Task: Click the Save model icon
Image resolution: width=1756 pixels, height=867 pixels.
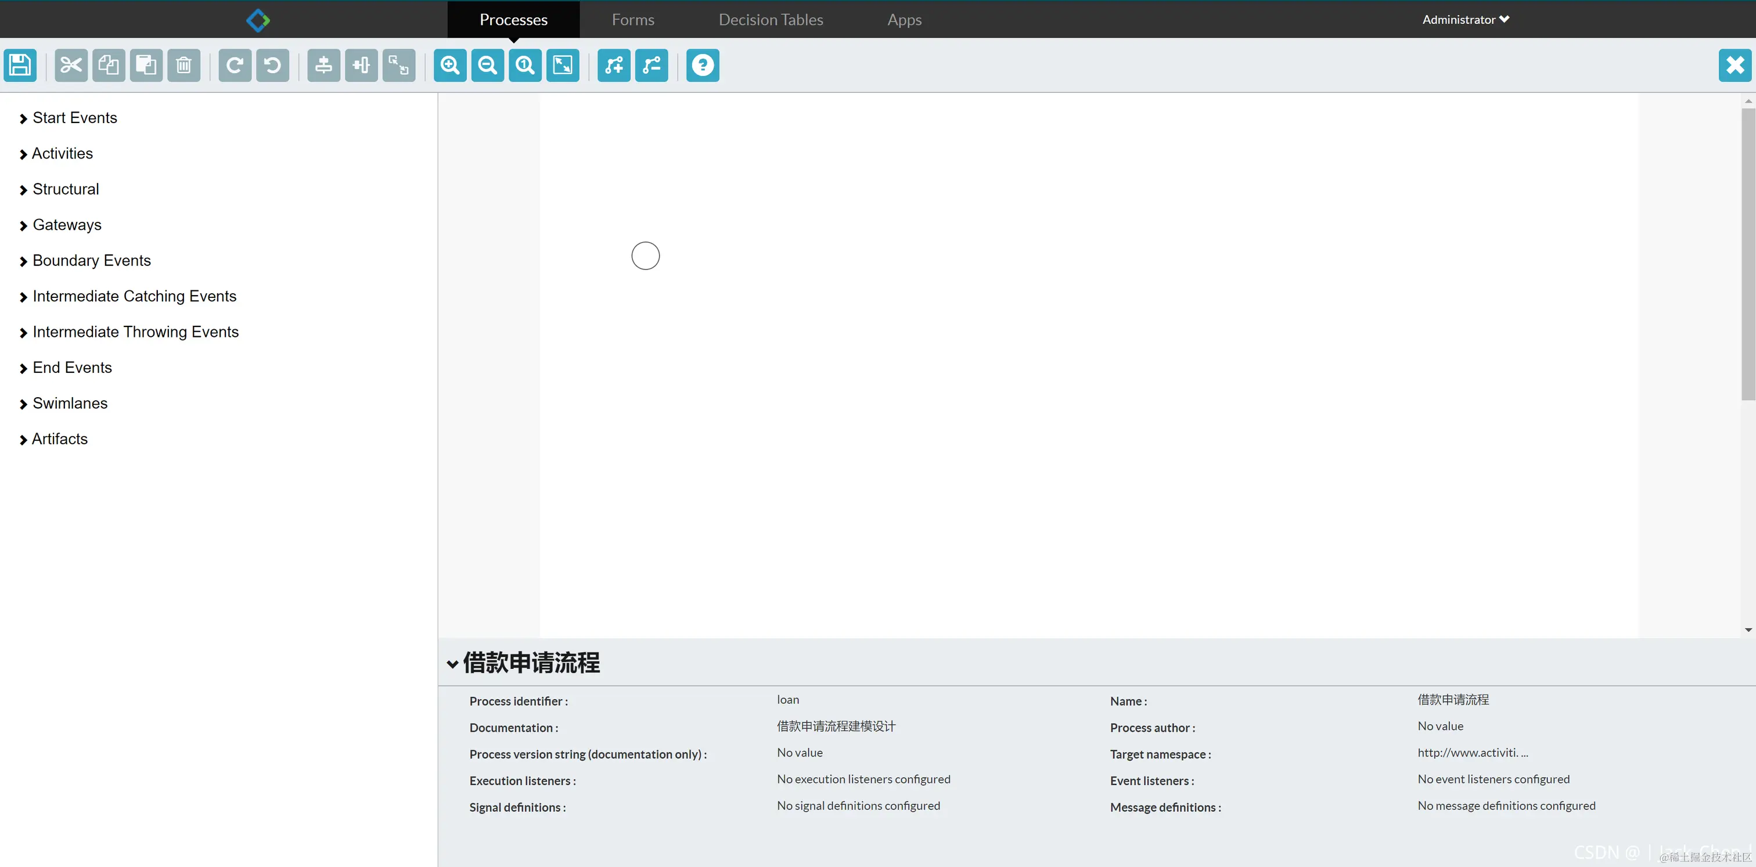Action: coord(20,66)
